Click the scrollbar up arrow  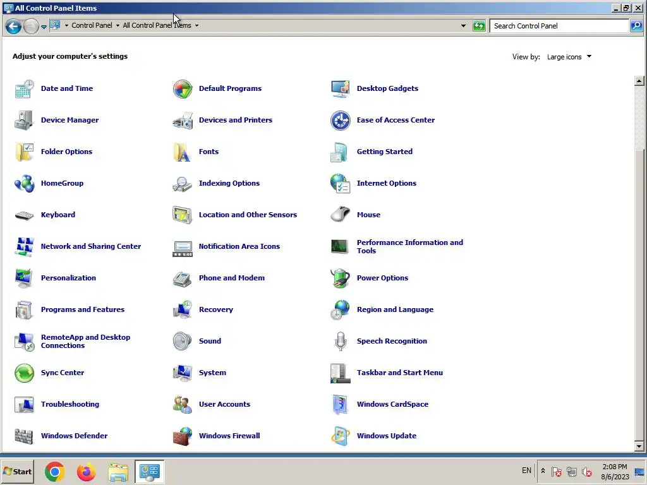[x=639, y=81]
